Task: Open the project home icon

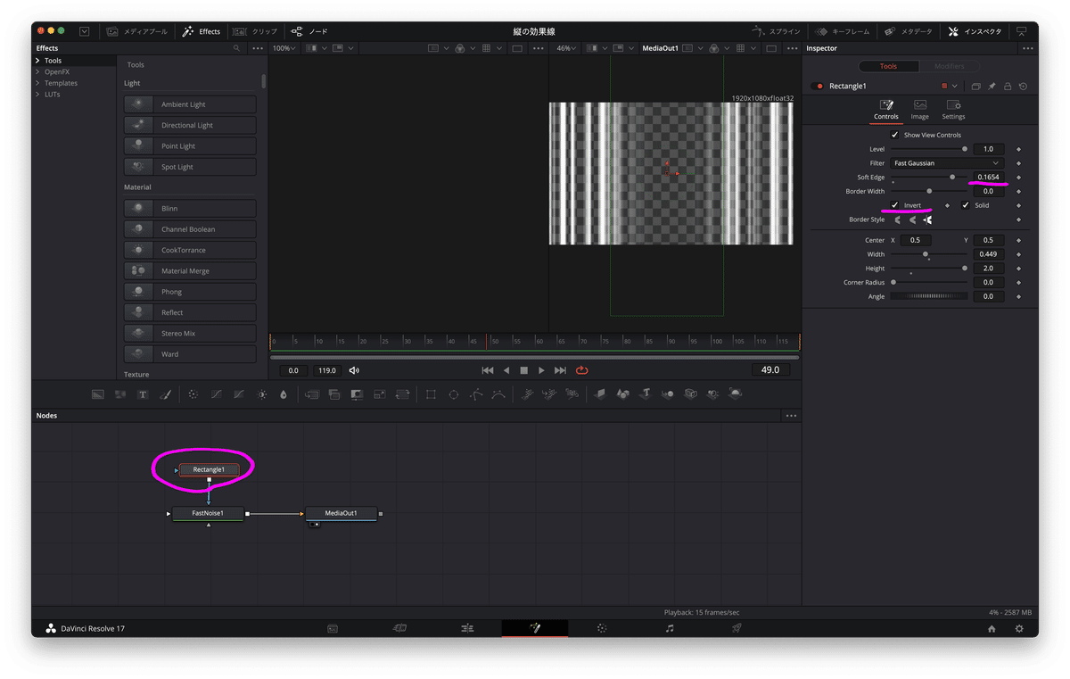Action: tap(992, 628)
